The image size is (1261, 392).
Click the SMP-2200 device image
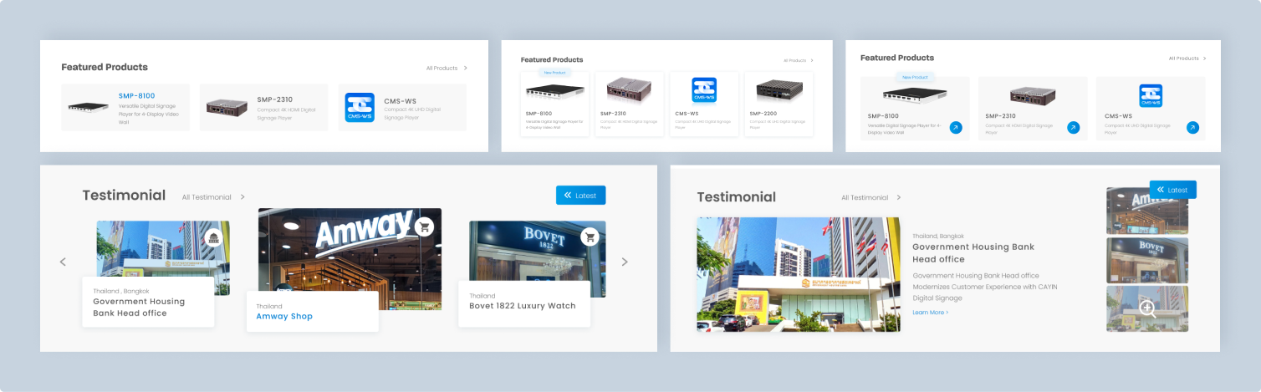tap(779, 89)
